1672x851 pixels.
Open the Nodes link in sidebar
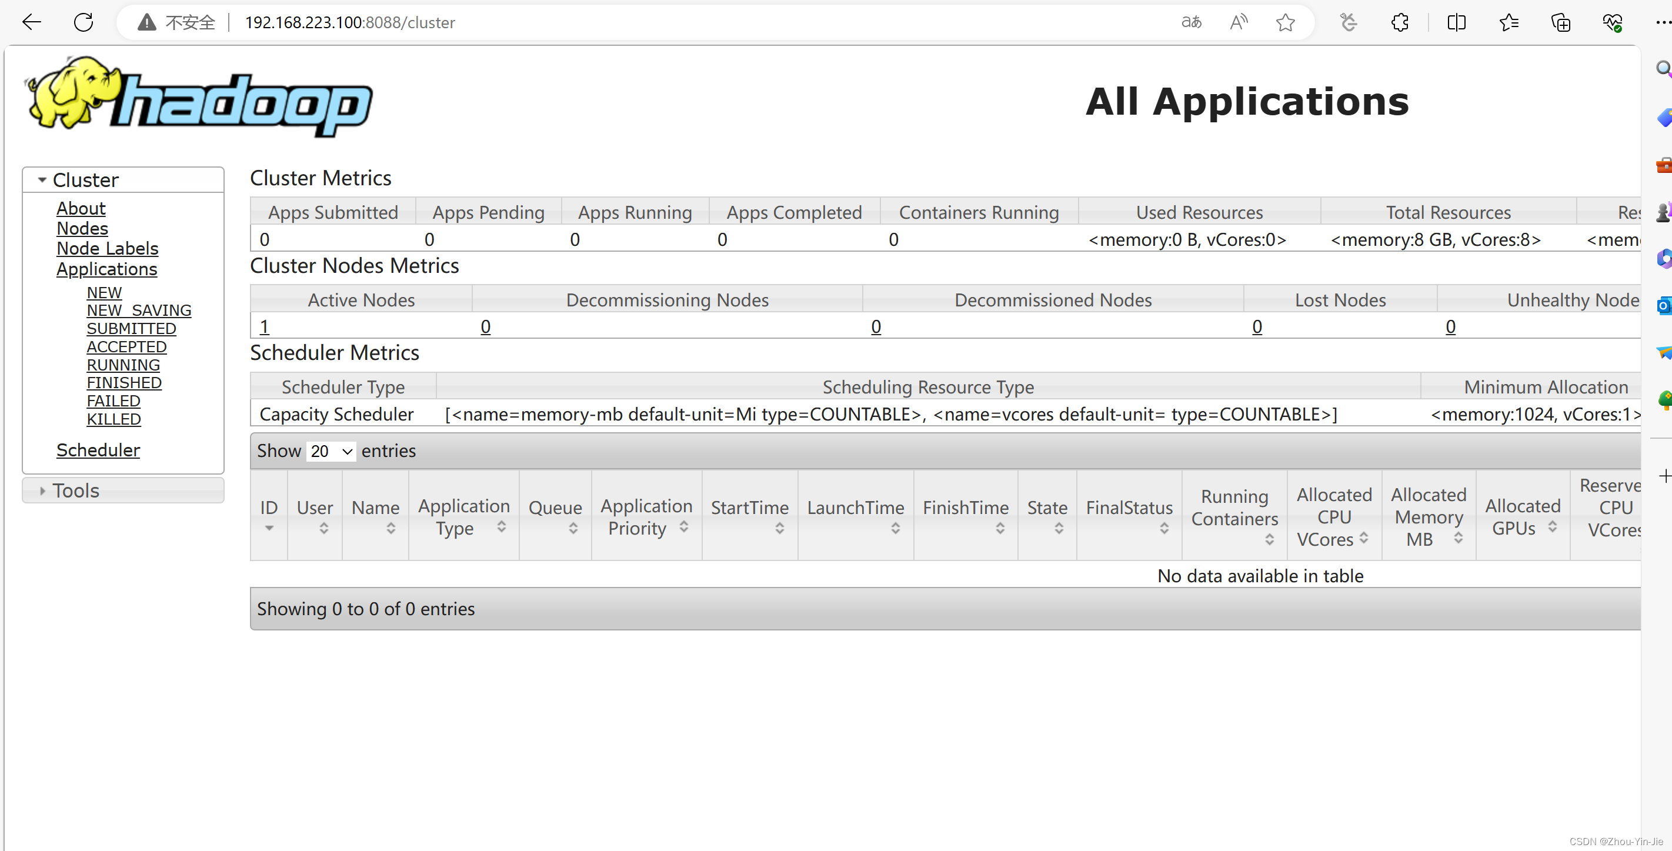(x=82, y=229)
